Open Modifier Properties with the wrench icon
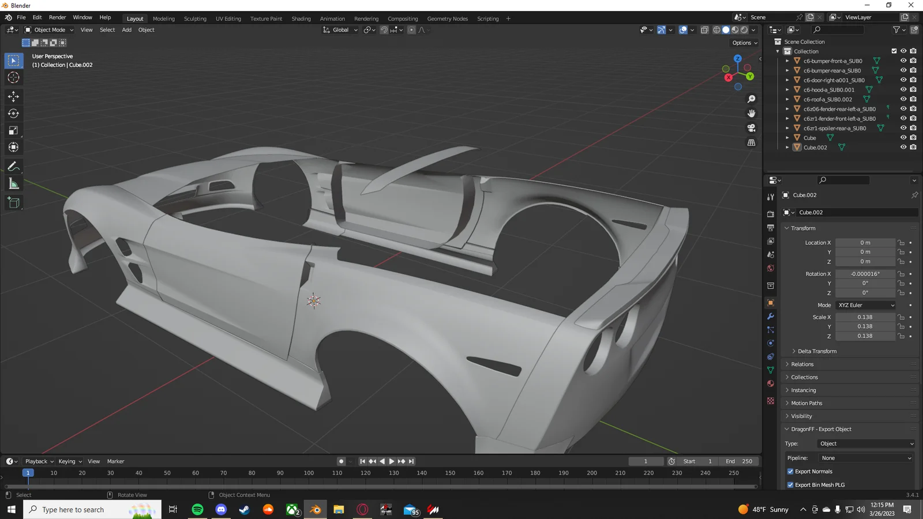Screen dimensions: 923x519 pyautogui.click(x=771, y=316)
